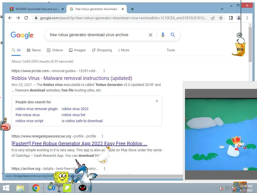Viewport: 257px width, 193px height.
Task: Click the muted volume tray icon
Action: (x=221, y=188)
